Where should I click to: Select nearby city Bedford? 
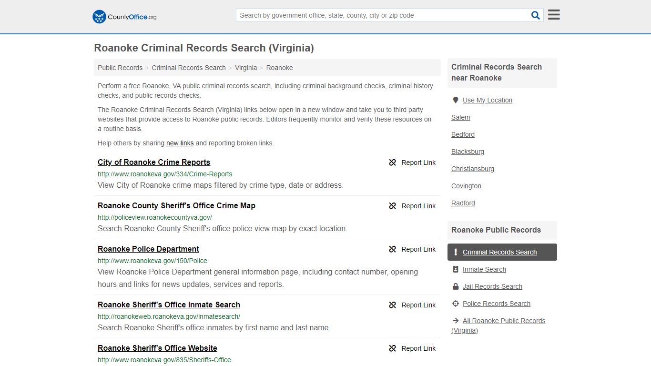point(463,134)
